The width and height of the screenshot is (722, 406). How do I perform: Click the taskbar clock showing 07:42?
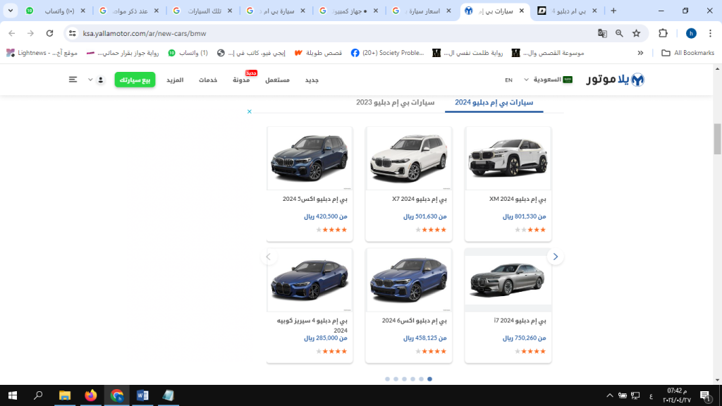676,395
